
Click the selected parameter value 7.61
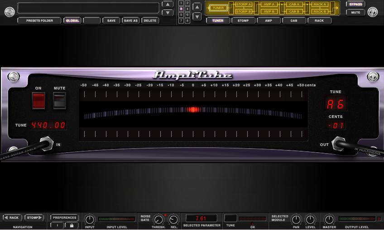pyautogui.click(x=202, y=218)
